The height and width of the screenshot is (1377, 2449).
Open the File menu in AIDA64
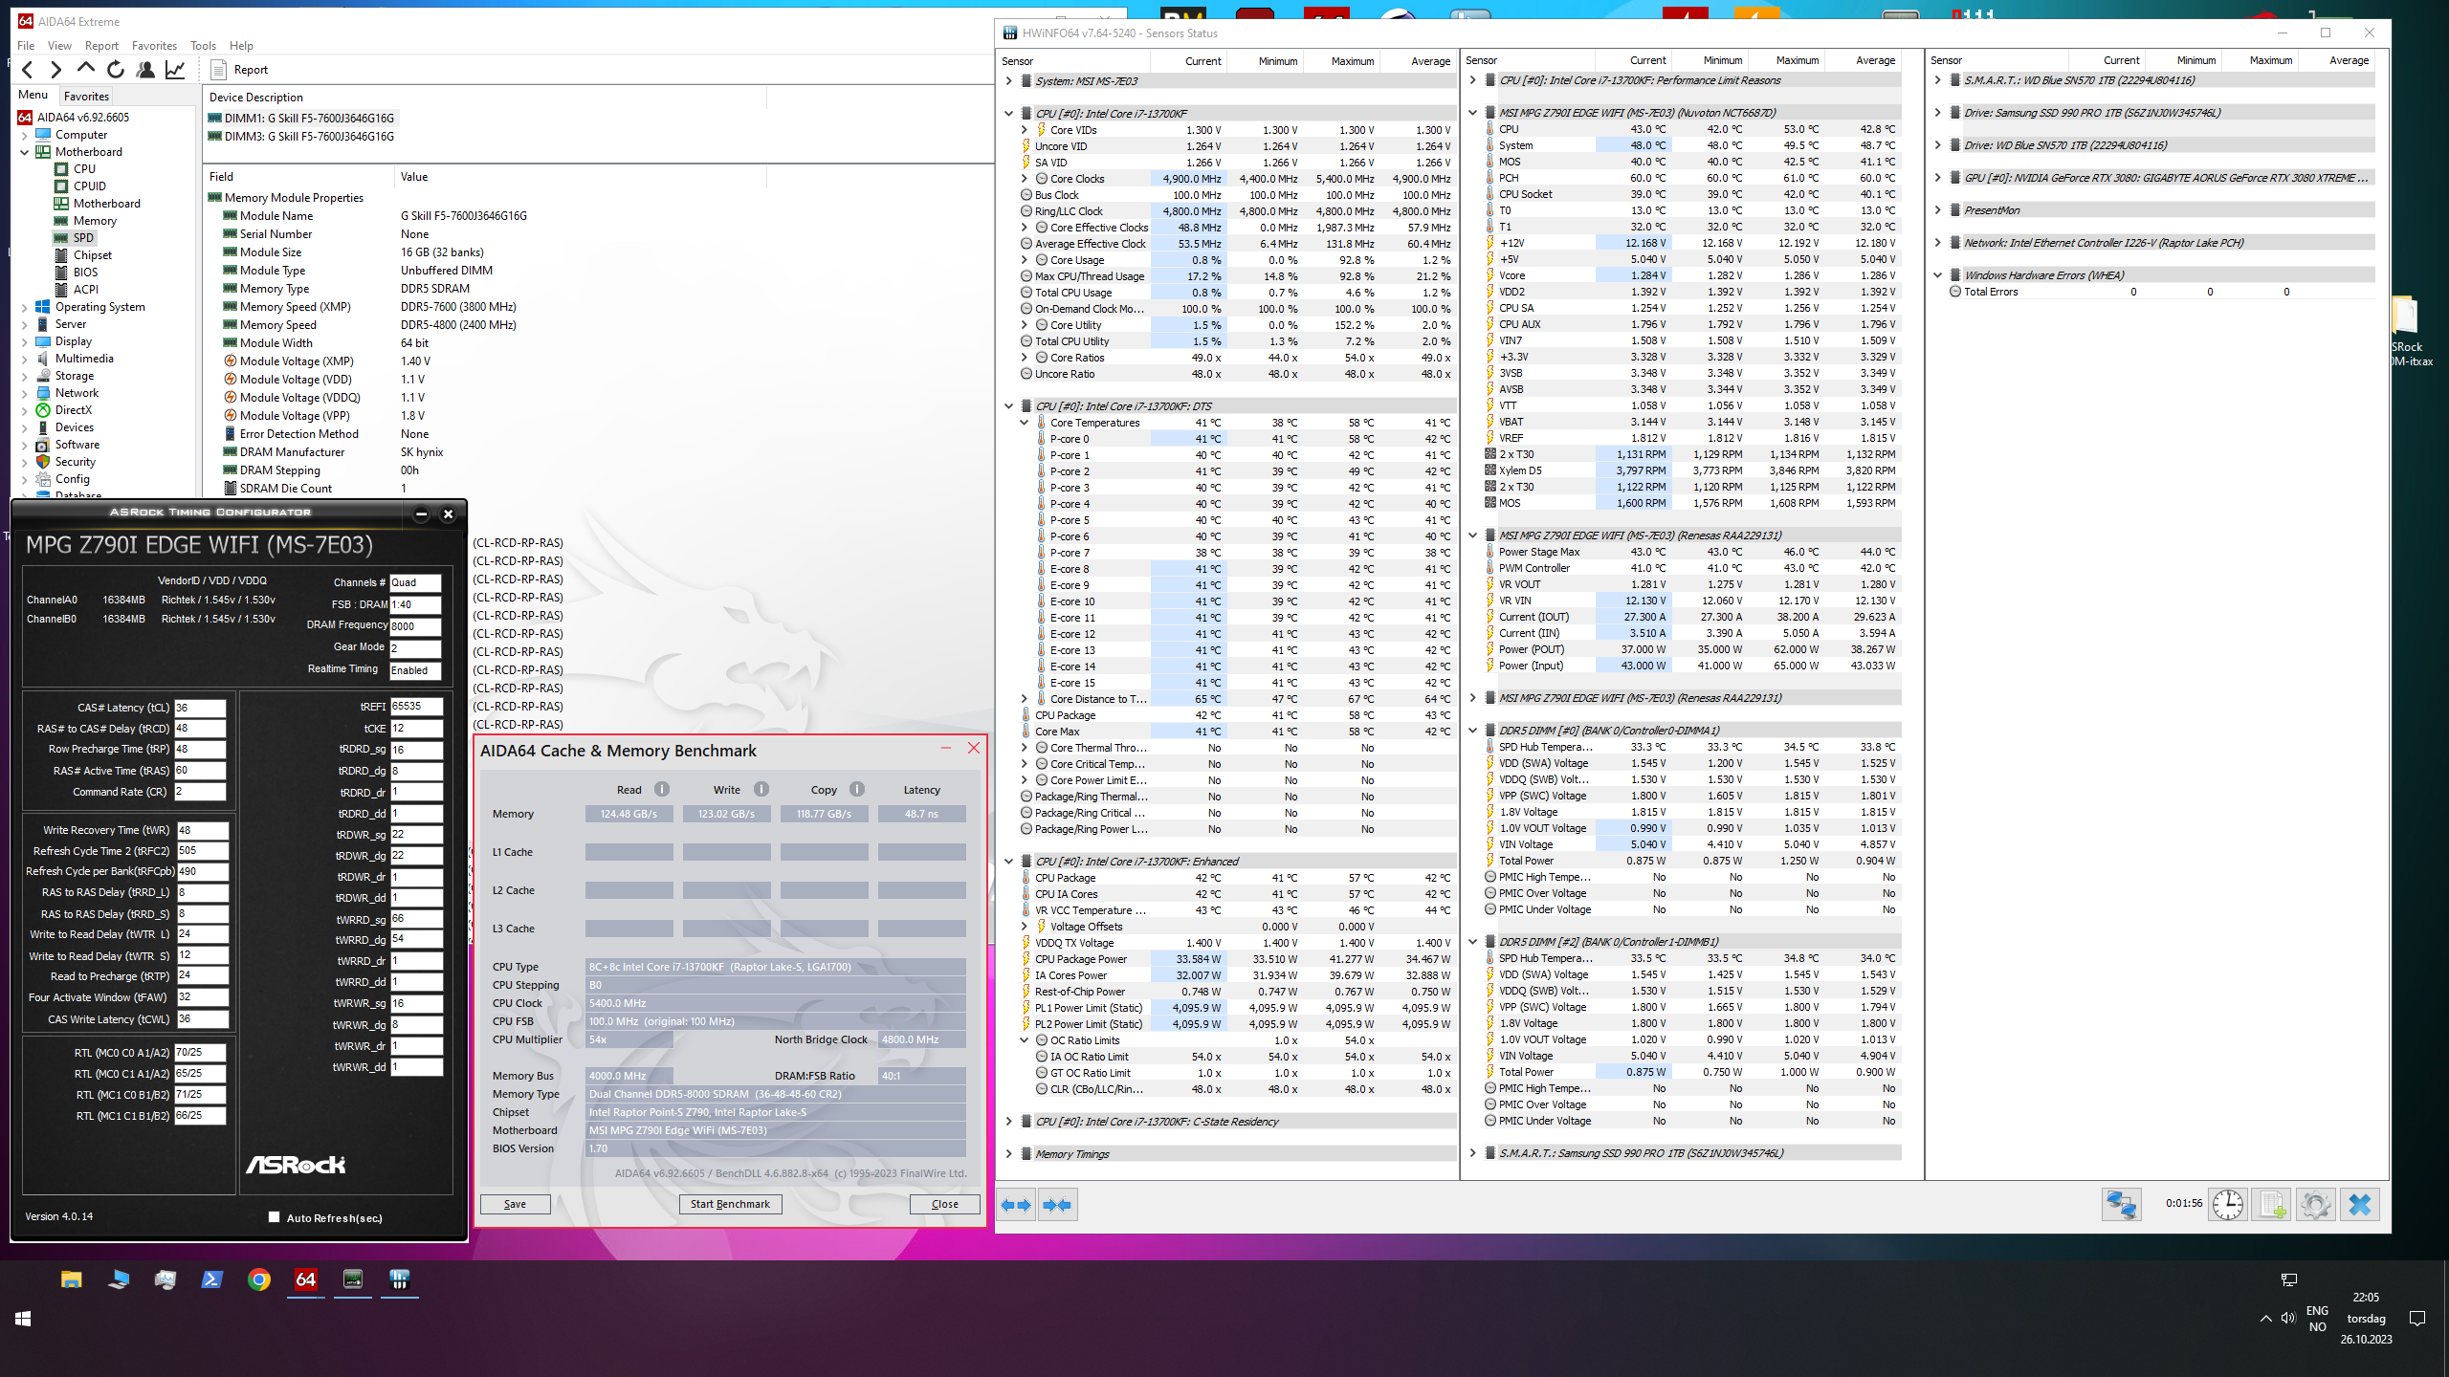click(26, 45)
